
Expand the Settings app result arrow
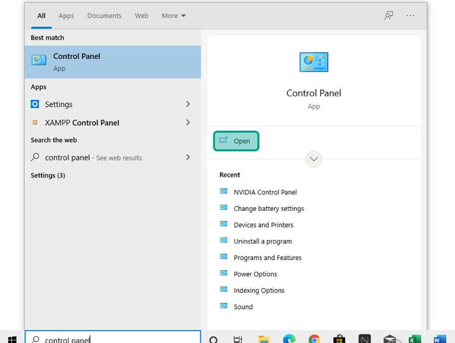tap(188, 104)
